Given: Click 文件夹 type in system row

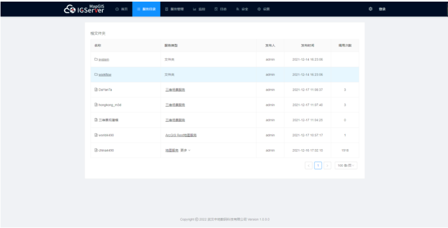Looking at the screenshot, I should click(x=169, y=60).
